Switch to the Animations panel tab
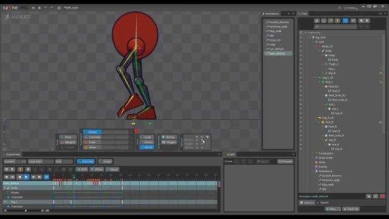This screenshot has height=219, width=389. click(x=270, y=13)
